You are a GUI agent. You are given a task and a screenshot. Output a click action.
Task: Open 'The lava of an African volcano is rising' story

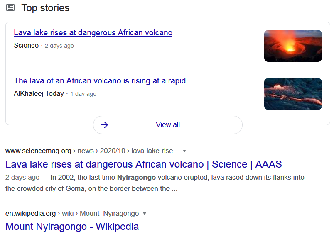103,80
